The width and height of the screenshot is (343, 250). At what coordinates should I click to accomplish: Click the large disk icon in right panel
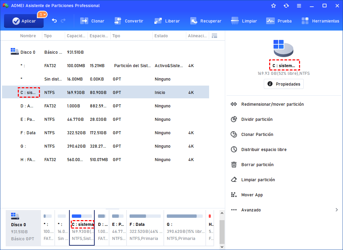(x=283, y=48)
